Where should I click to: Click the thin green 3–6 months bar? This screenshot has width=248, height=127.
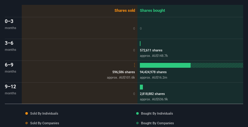[x=140, y=44]
